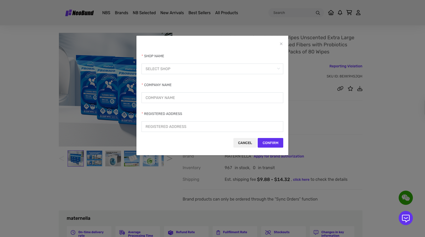The height and width of the screenshot is (237, 425).
Task: Open the user account icon
Action: (358, 13)
